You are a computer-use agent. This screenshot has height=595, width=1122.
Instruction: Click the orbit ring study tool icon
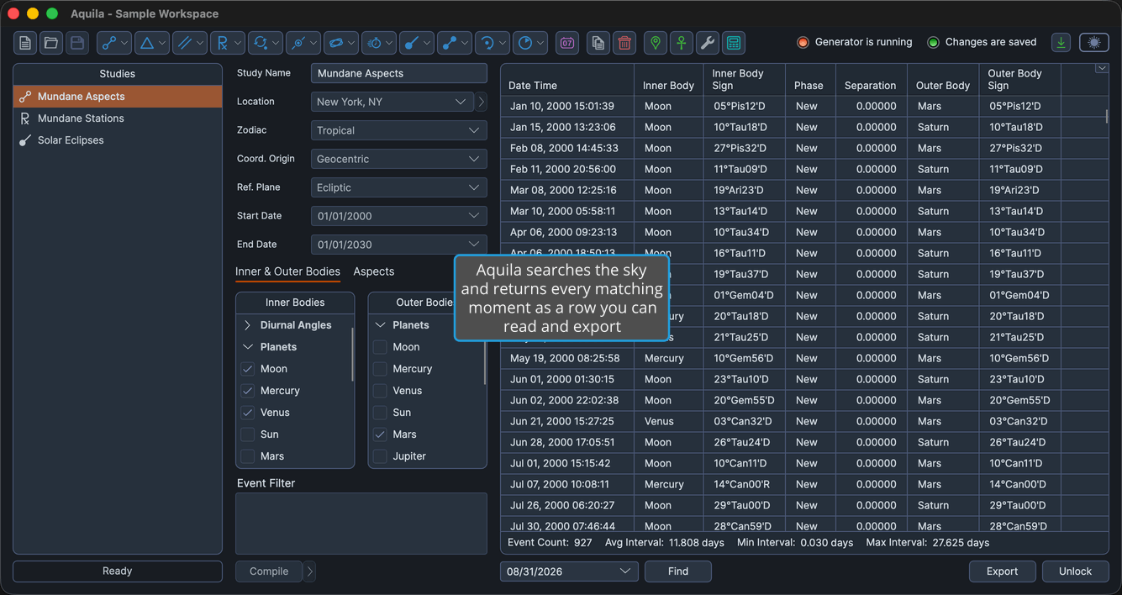point(335,43)
